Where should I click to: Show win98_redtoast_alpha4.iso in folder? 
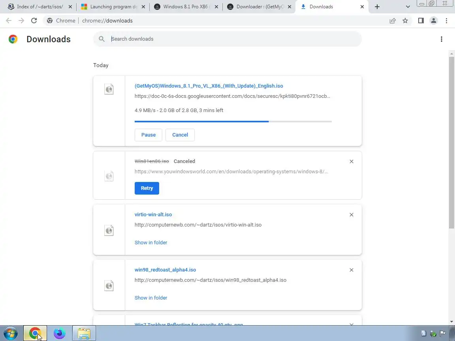pos(151,298)
